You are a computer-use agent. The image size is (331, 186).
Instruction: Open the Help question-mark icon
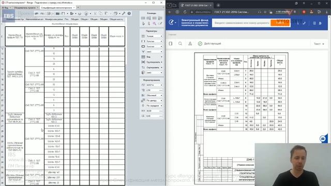tap(129, 13)
